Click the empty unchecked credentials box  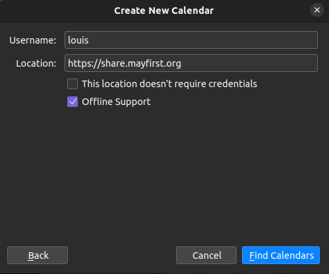pyautogui.click(x=73, y=84)
